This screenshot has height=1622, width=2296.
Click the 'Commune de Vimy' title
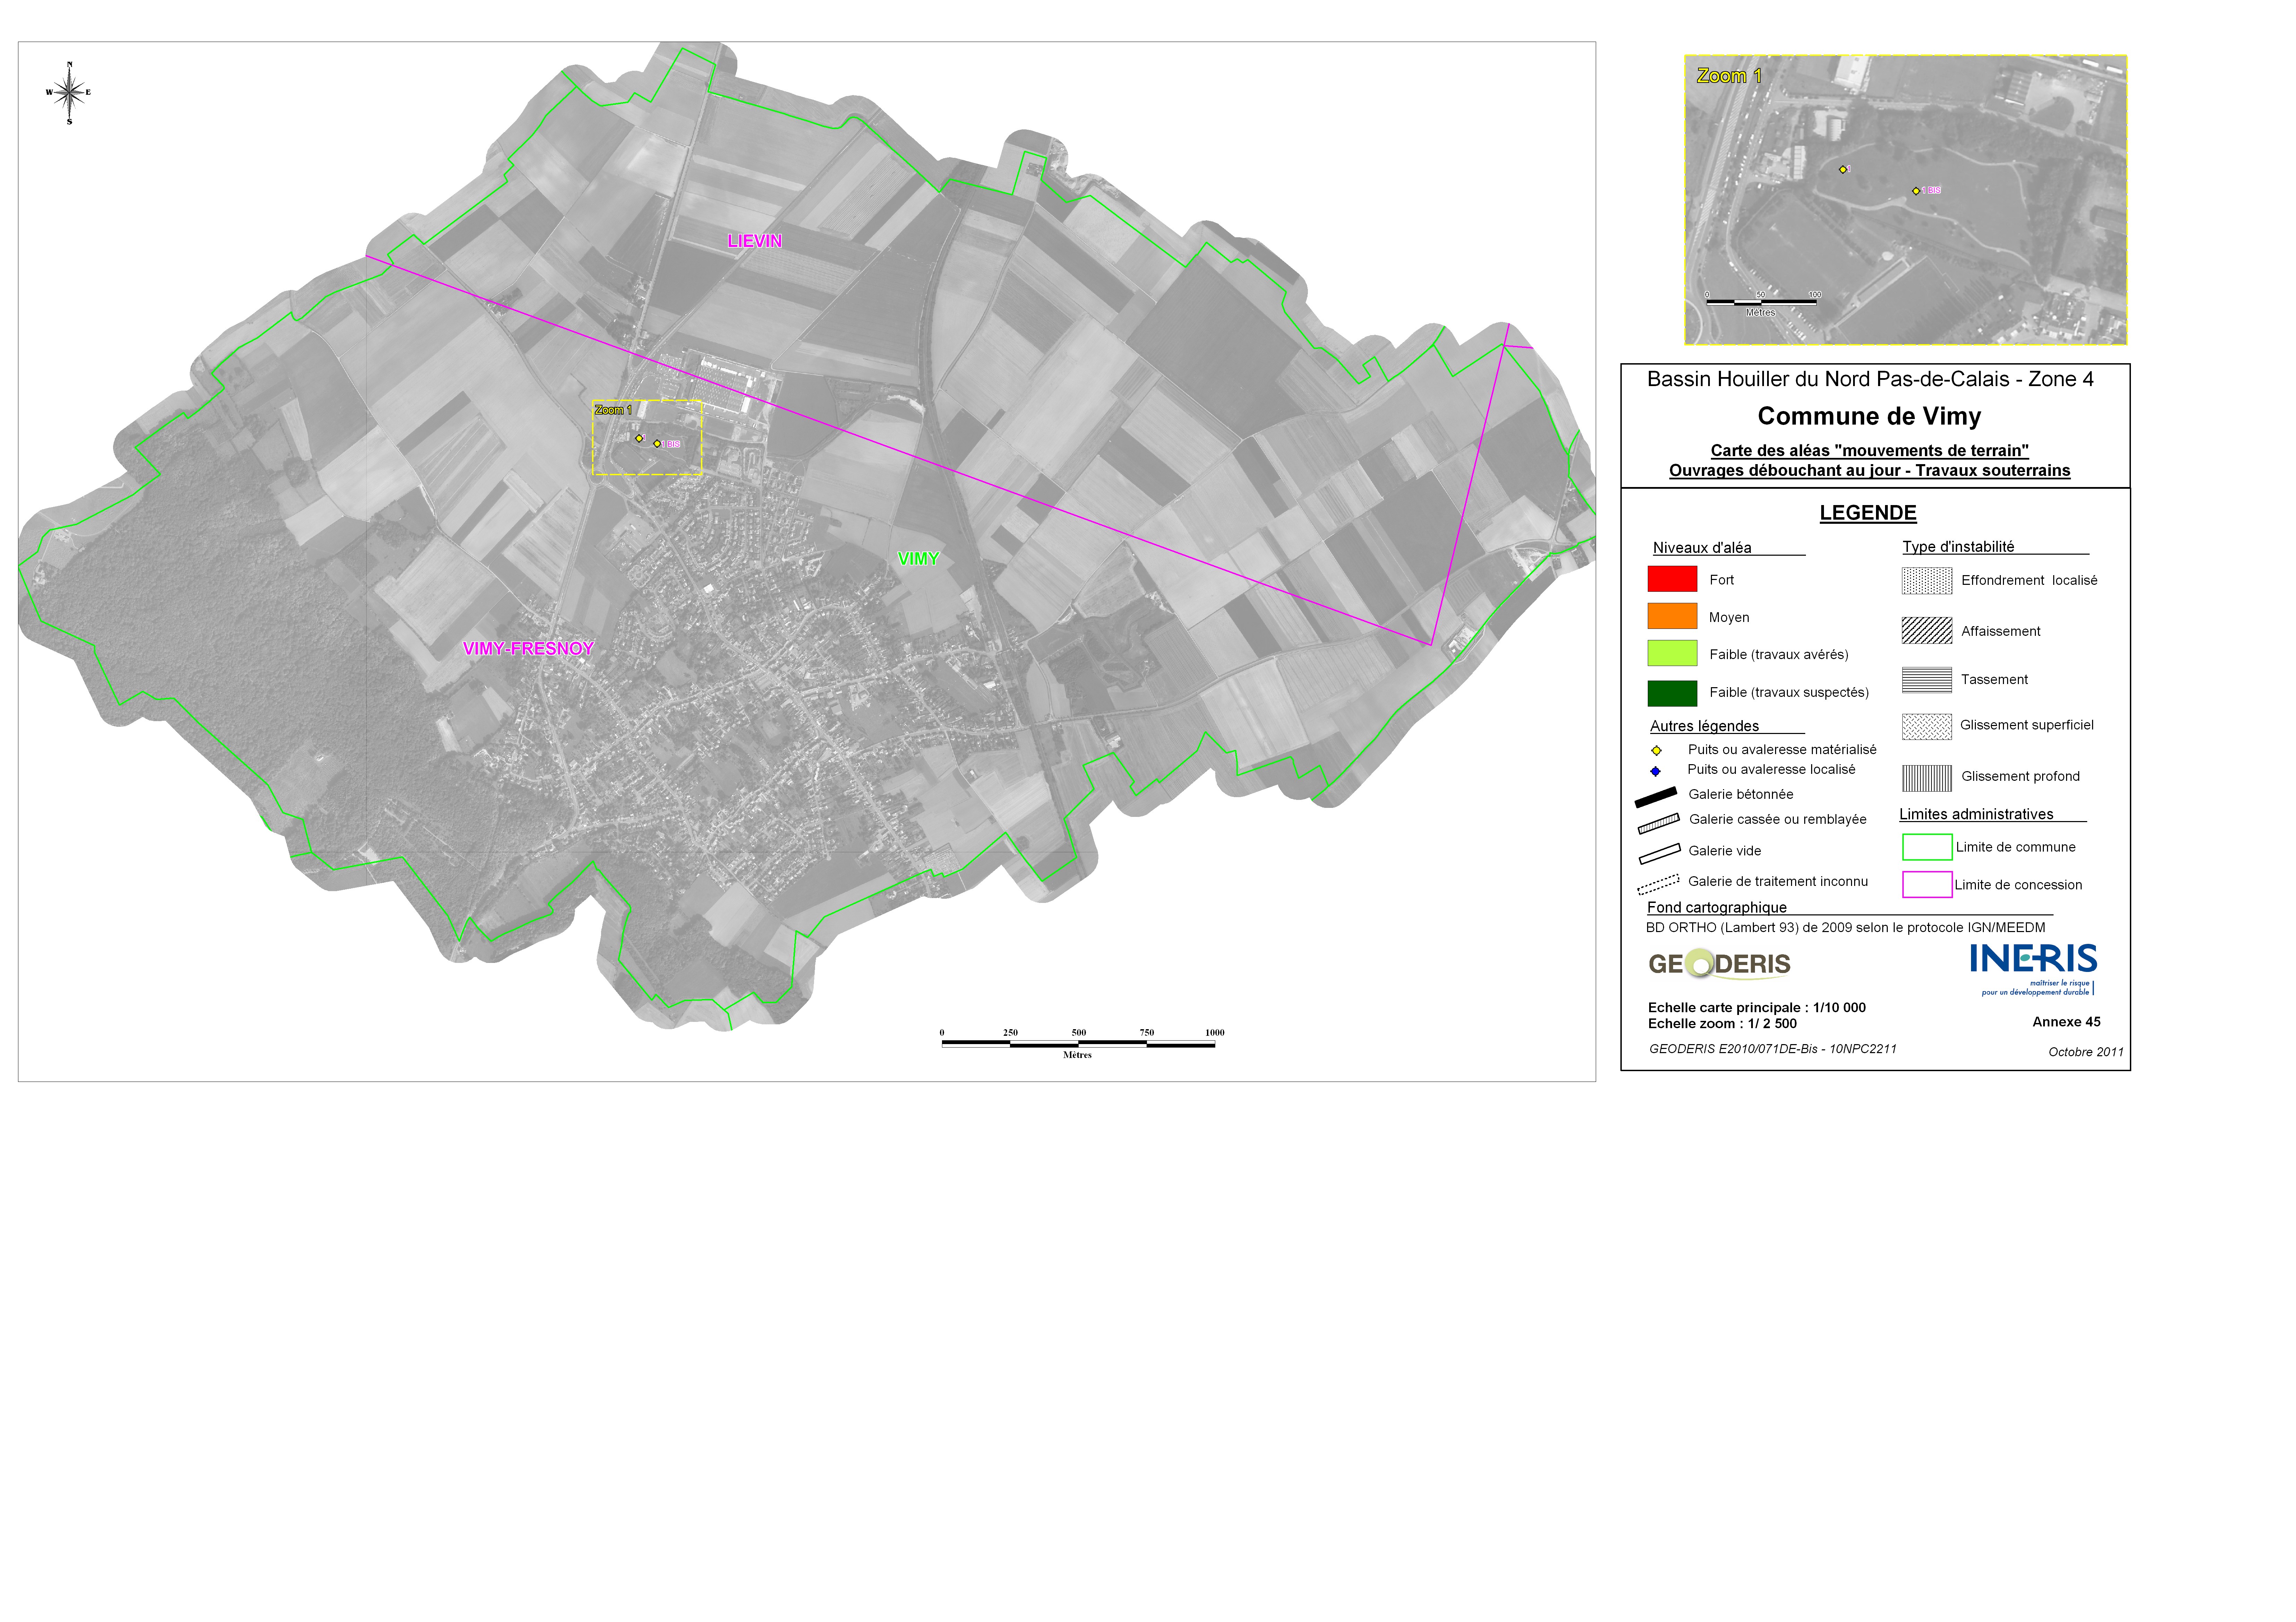point(1869,416)
